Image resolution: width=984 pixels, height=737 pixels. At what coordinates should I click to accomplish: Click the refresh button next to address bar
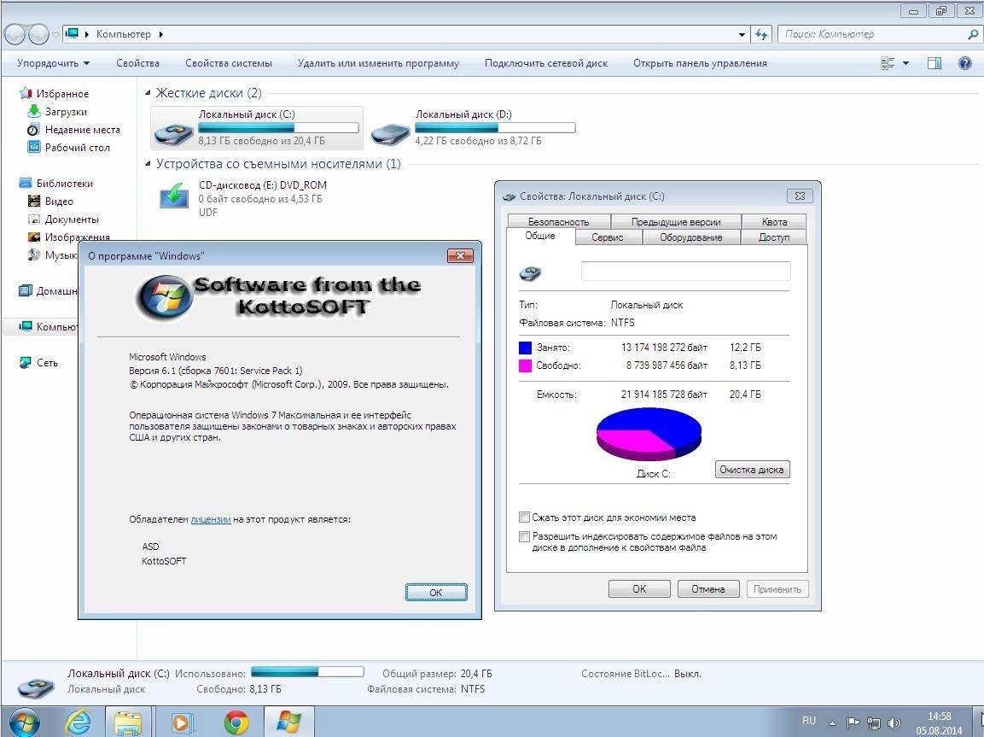pyautogui.click(x=761, y=34)
